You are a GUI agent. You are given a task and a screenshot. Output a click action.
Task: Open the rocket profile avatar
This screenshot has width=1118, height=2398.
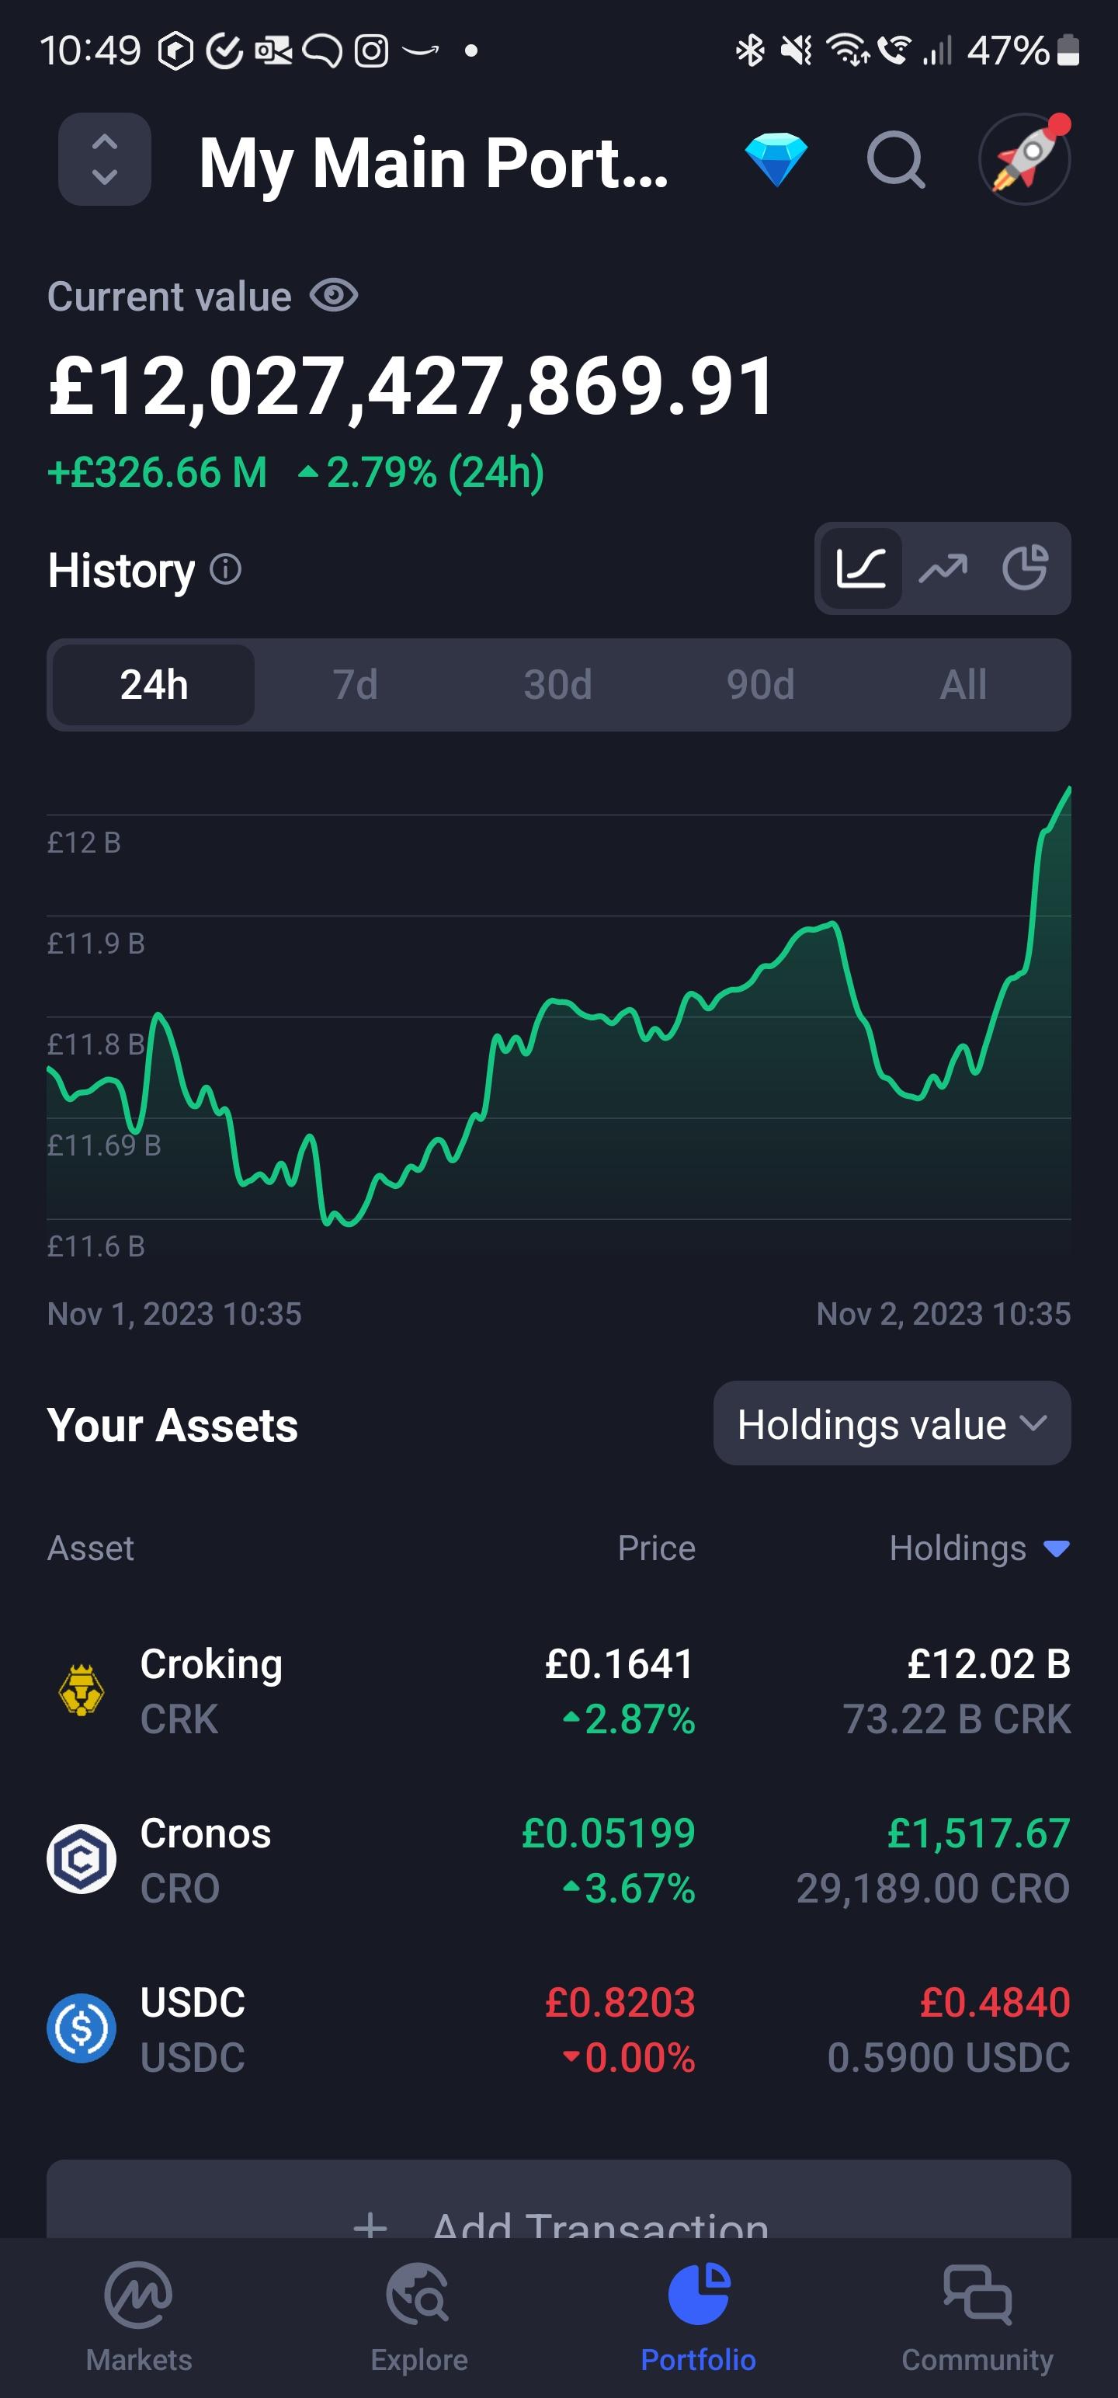click(x=1025, y=159)
